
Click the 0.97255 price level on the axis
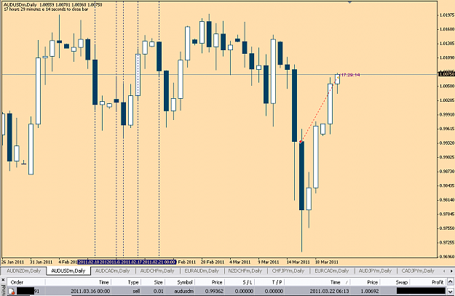447,242
